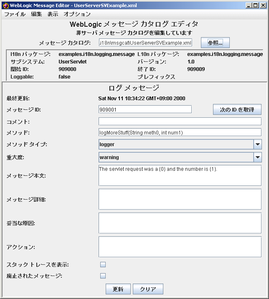269x299 pixels.
Task: Click the I18n パッケージ value examples.i18n.logging.message
Action: pos(96,54)
